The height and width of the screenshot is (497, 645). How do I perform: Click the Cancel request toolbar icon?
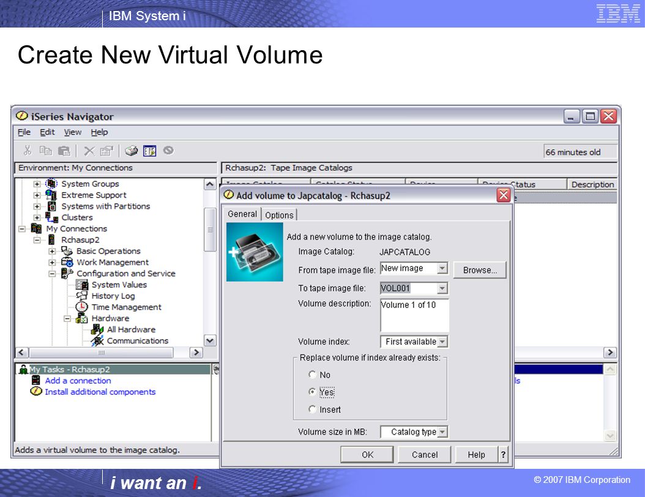tap(168, 150)
